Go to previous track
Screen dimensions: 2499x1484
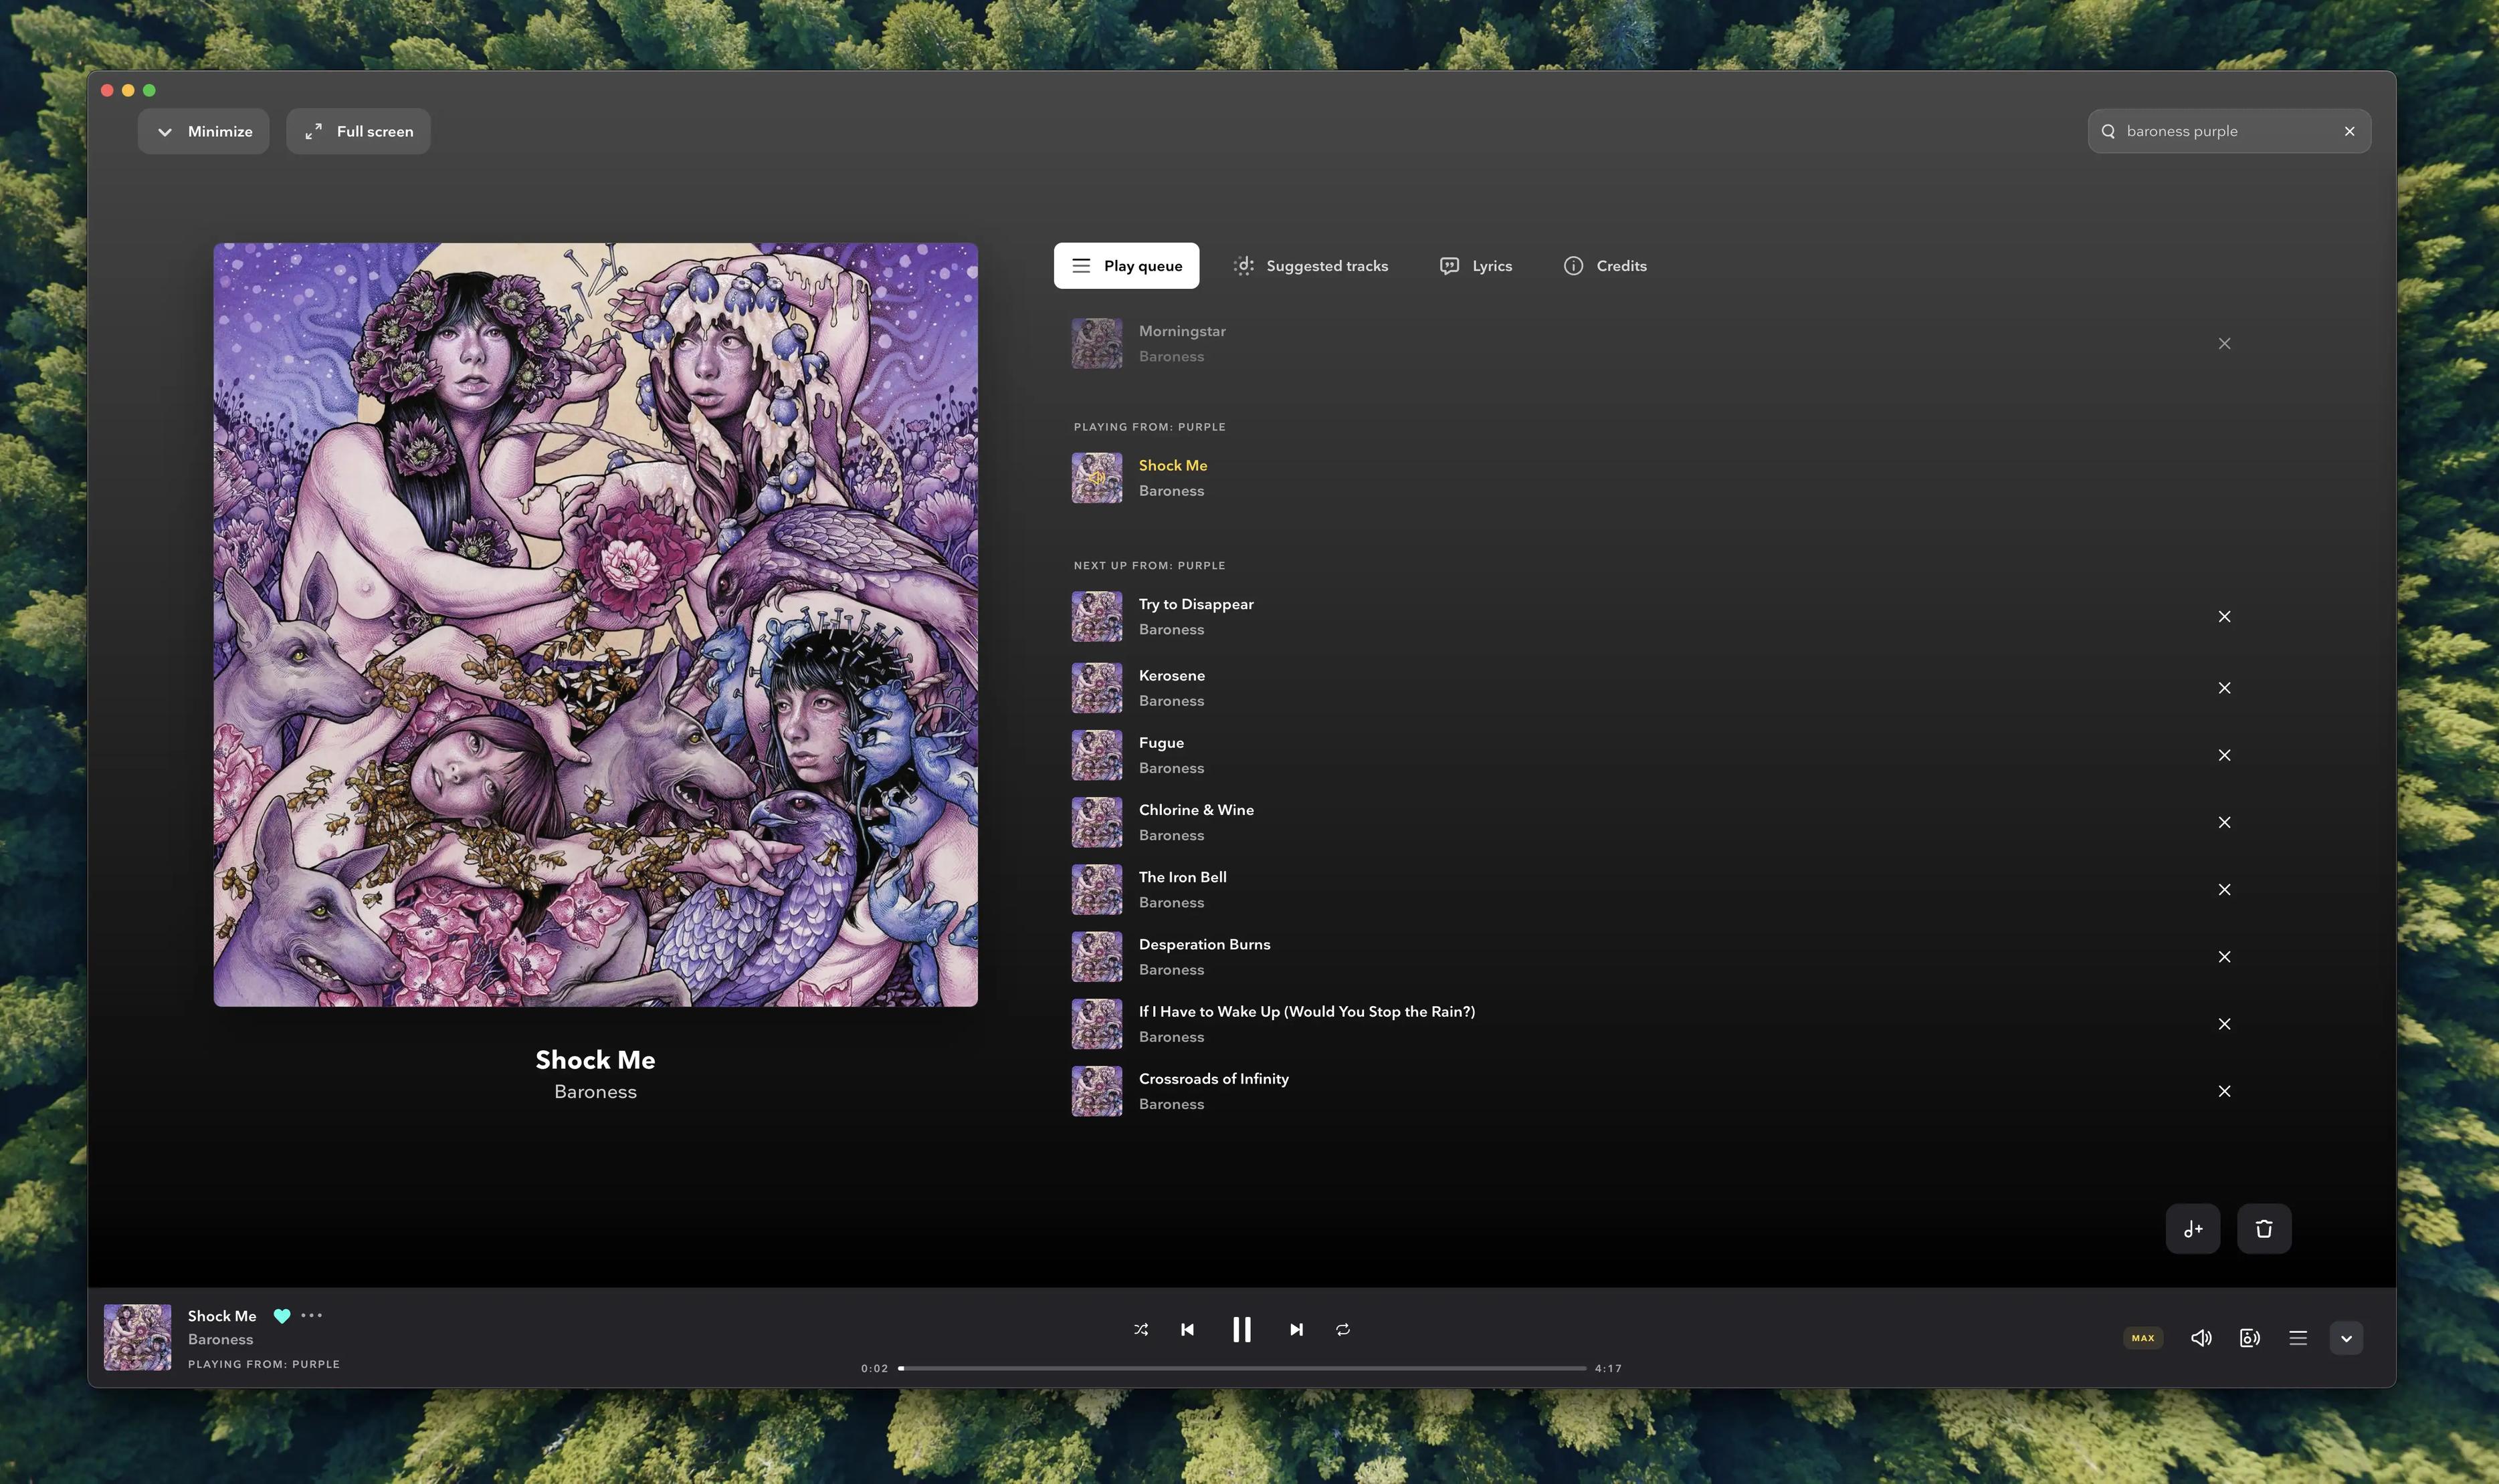tap(1187, 1329)
